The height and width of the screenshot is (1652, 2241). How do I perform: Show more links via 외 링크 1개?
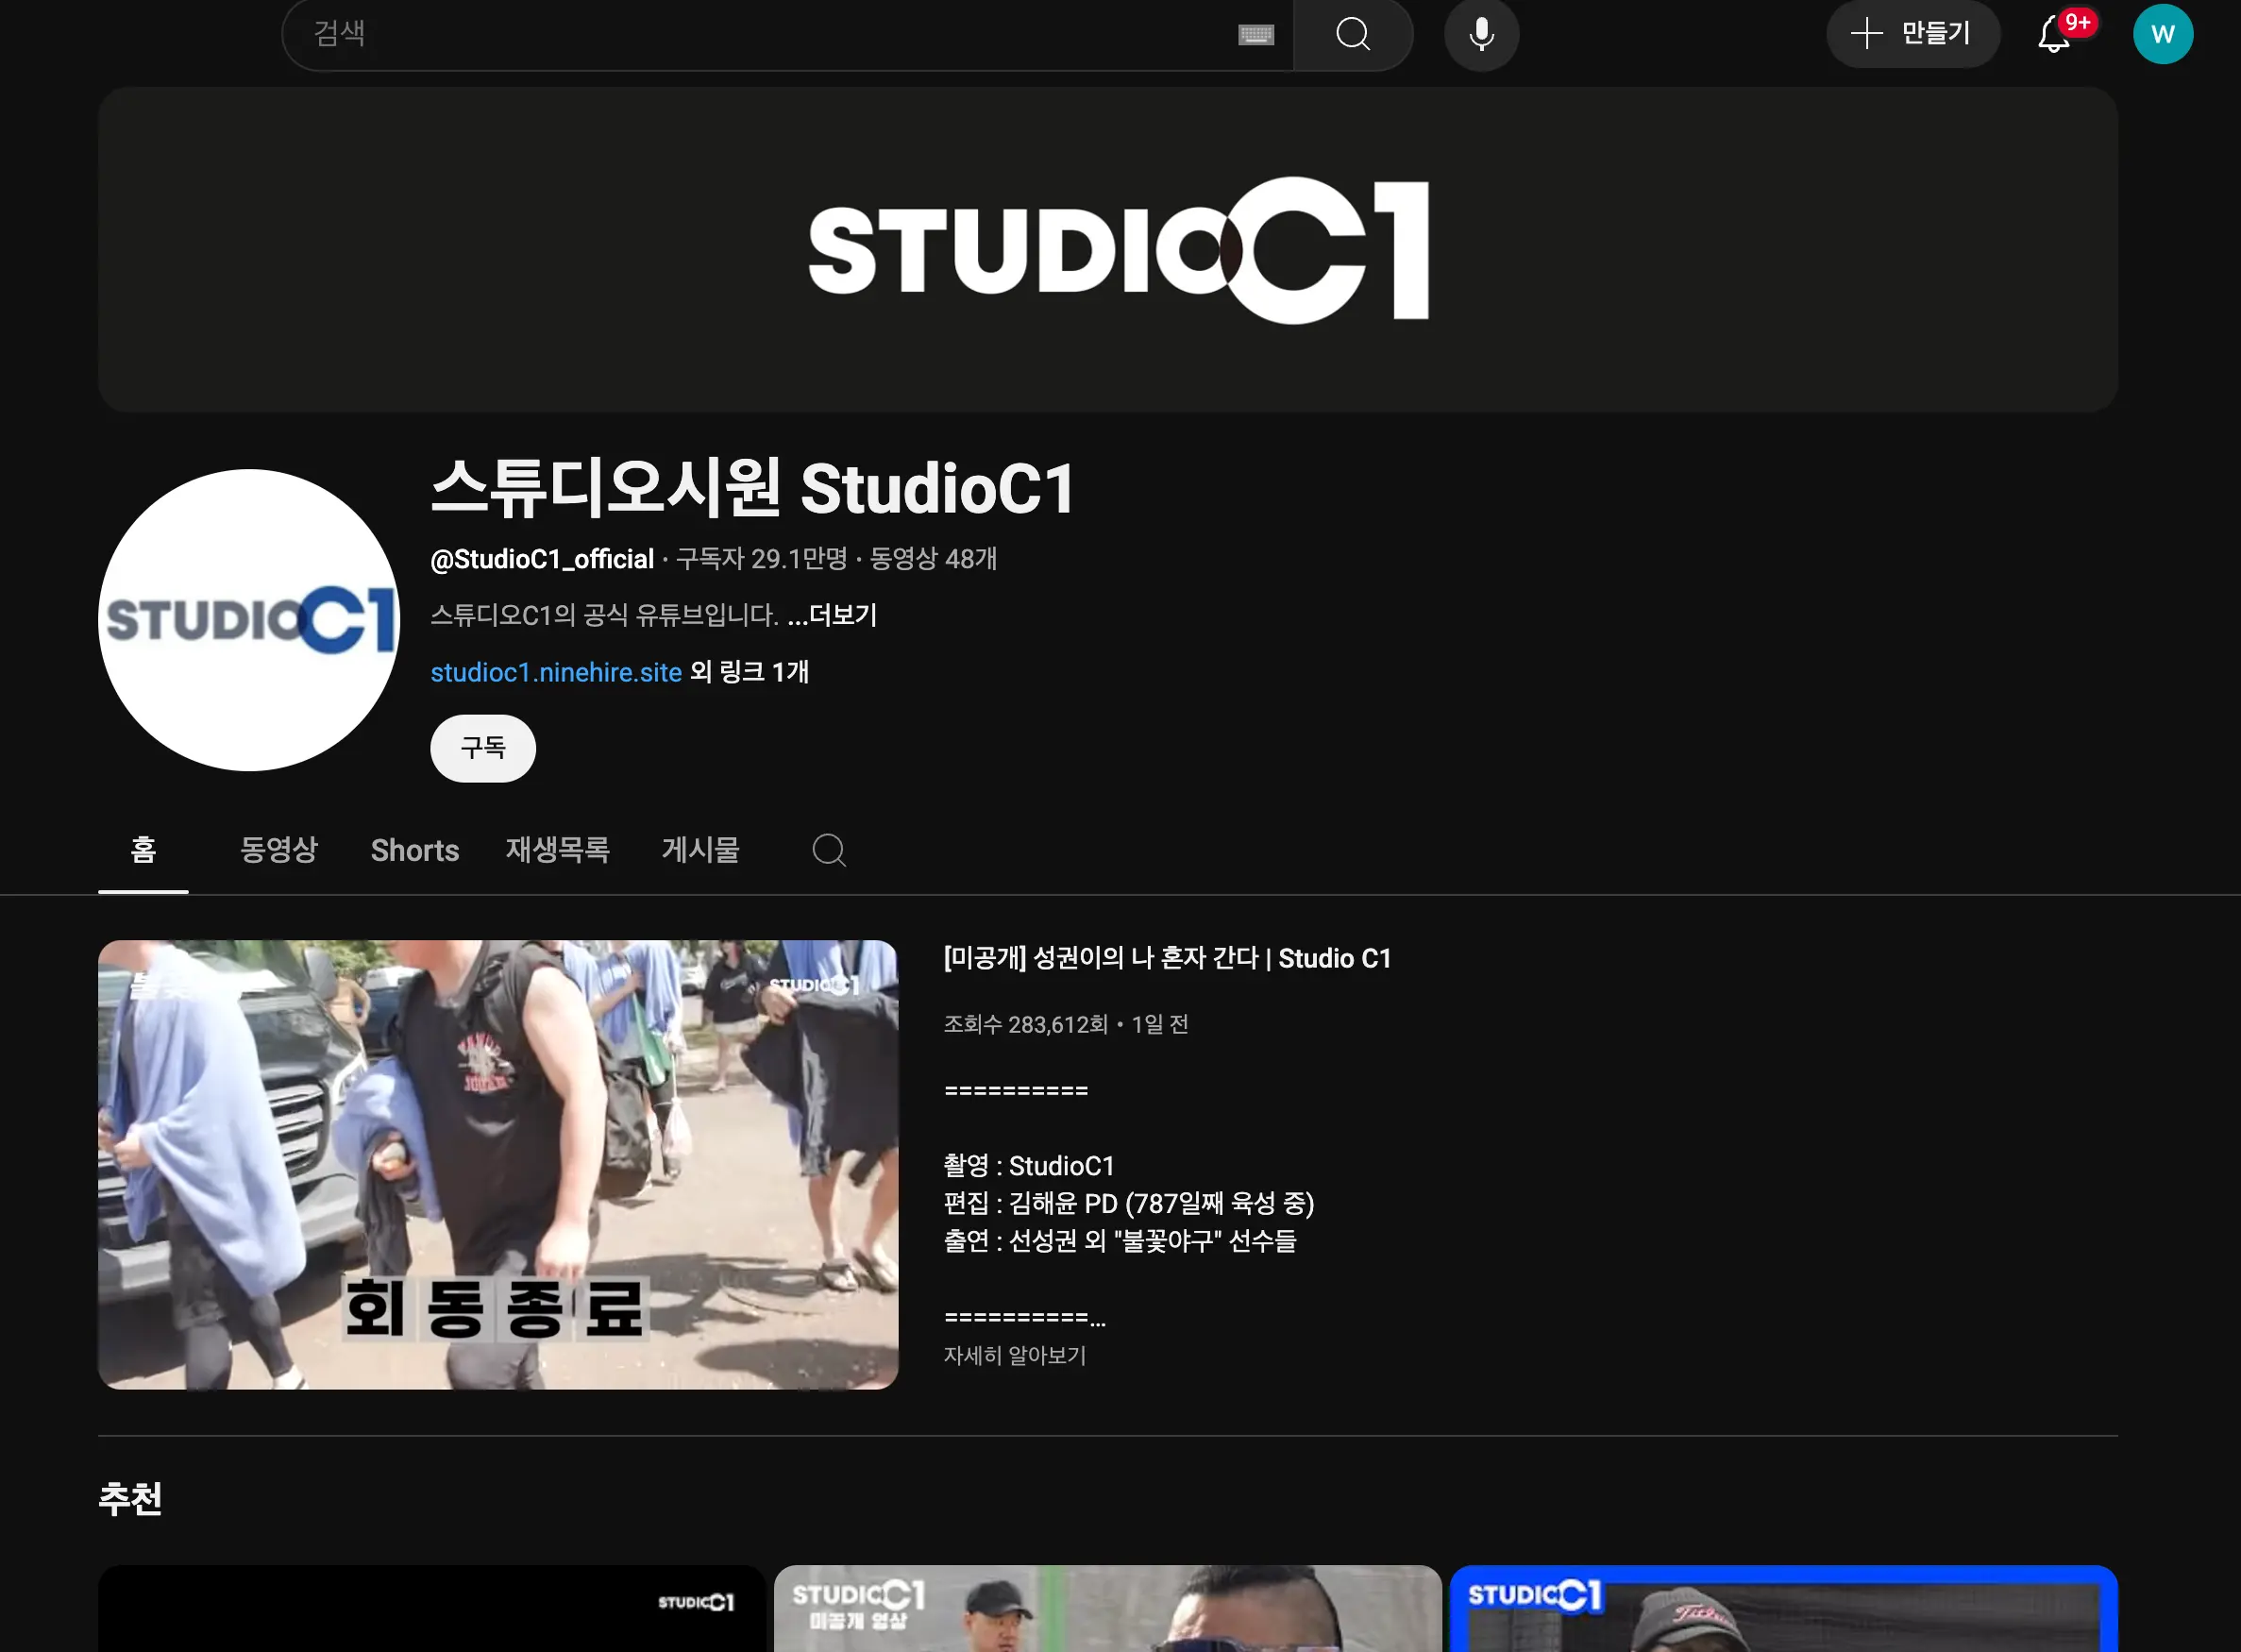[x=749, y=672]
